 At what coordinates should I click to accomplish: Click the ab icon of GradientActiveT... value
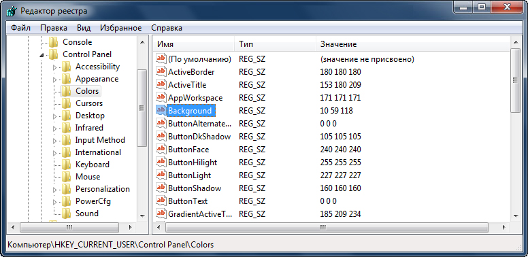161,213
